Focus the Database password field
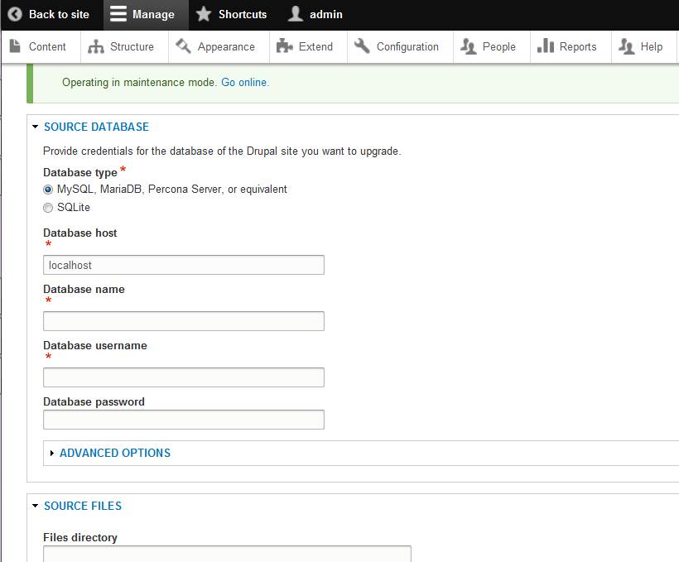The height and width of the screenshot is (562, 679). 184,420
